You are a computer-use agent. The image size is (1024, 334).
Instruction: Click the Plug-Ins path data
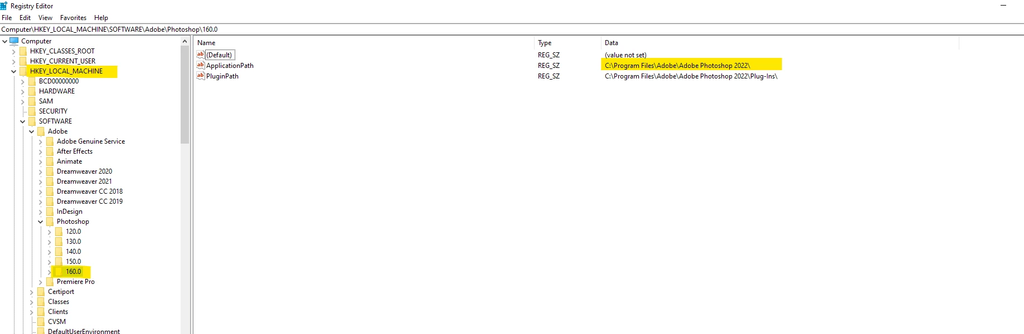pos(691,76)
